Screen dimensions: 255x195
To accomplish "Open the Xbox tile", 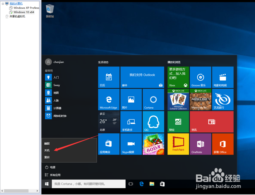I will [x=178, y=77].
